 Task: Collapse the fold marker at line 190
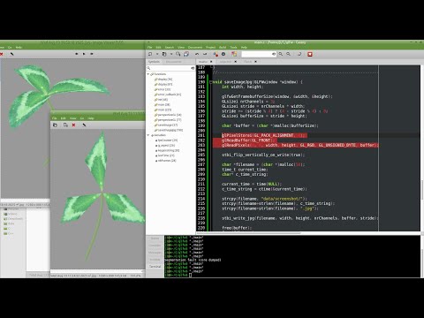[210, 82]
